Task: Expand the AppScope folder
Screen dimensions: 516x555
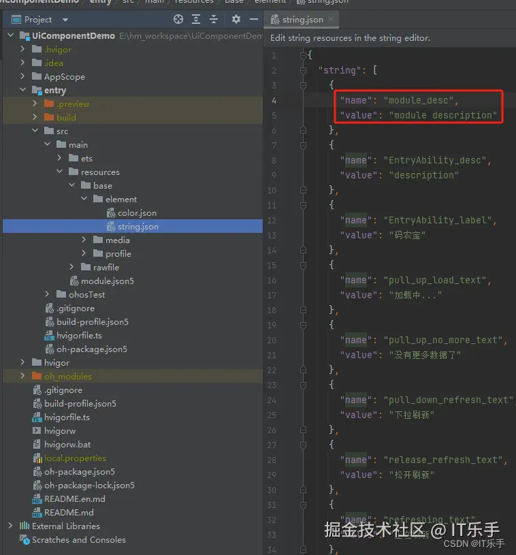Action: (x=22, y=76)
